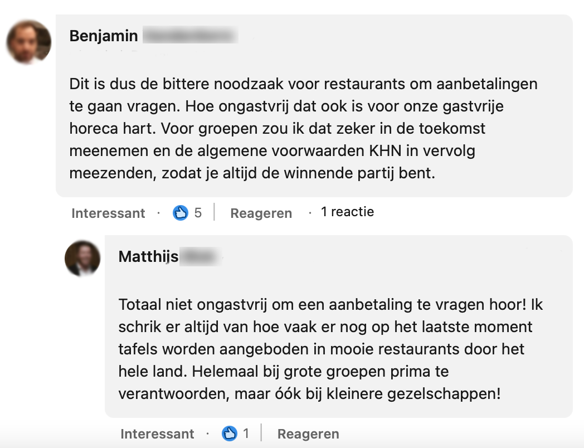This screenshot has width=584, height=448.
Task: Click the like thumb icon under Benjamin's comment
Action: coord(181,212)
